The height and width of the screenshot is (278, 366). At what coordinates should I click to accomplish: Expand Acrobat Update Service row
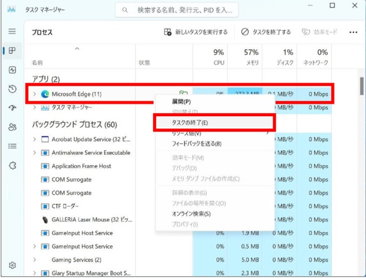[x=35, y=139]
